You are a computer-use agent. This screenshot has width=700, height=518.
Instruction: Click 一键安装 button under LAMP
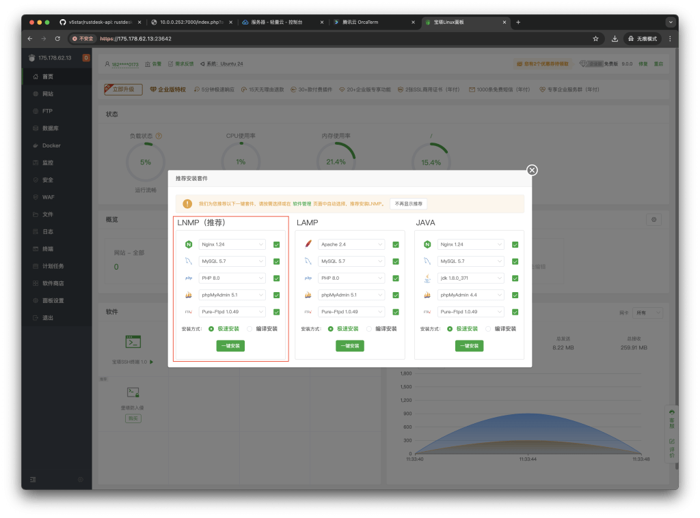[349, 346]
